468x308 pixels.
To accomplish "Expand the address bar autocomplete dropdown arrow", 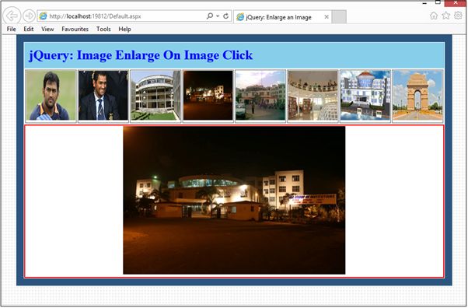I will (218, 16).
